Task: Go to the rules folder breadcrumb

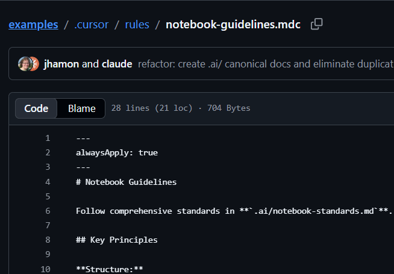Action: [x=137, y=25]
